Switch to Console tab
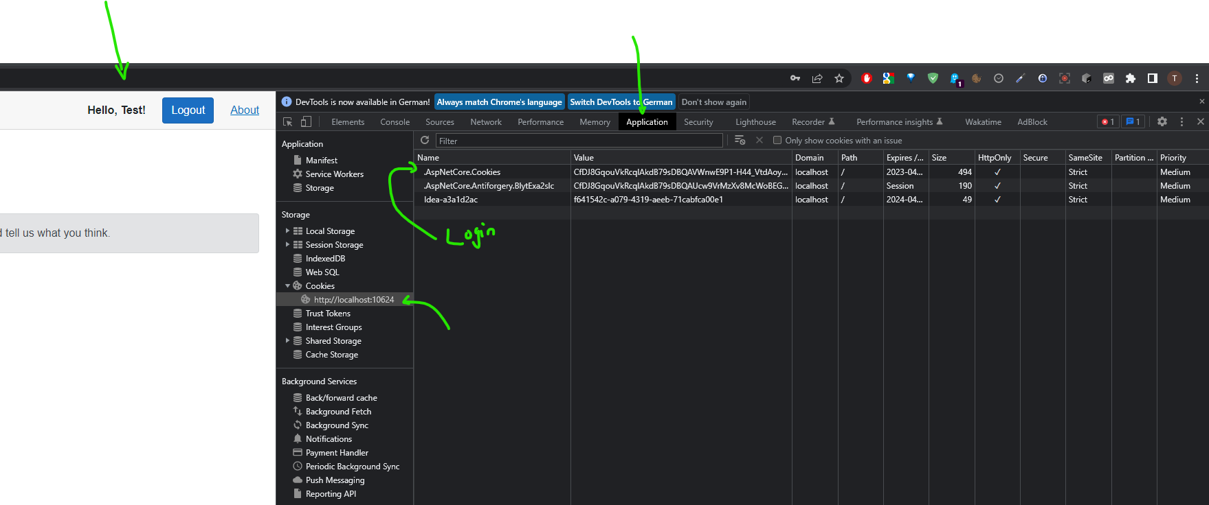Image resolution: width=1209 pixels, height=505 pixels. (x=395, y=122)
